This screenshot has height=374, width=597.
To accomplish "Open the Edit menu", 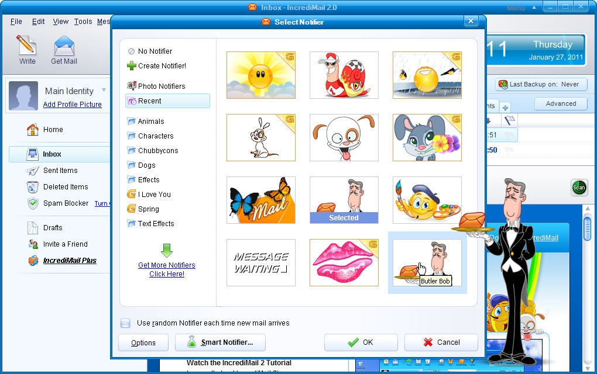I will tap(38, 22).
